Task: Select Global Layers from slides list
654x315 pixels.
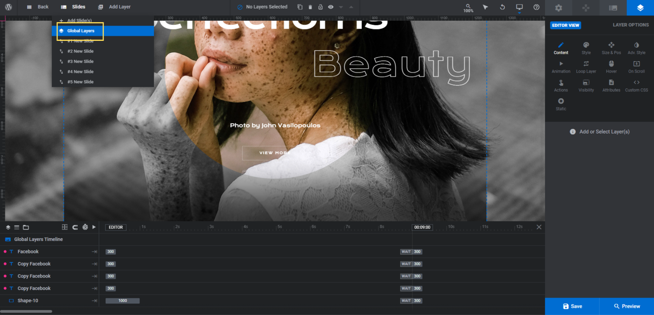Action: [x=103, y=31]
